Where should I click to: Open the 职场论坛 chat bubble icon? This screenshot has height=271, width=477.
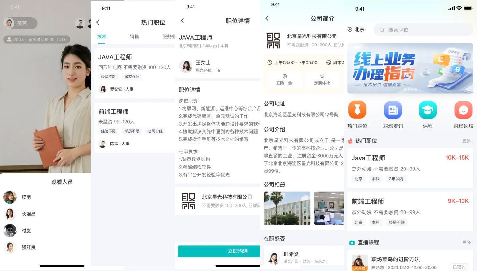click(x=463, y=110)
